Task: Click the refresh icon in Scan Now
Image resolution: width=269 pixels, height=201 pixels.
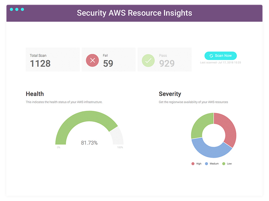Action: (211, 56)
